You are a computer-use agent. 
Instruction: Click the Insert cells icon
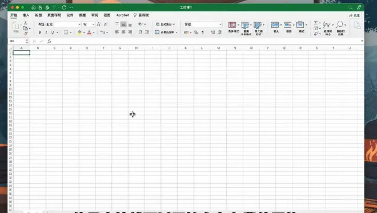click(275, 25)
